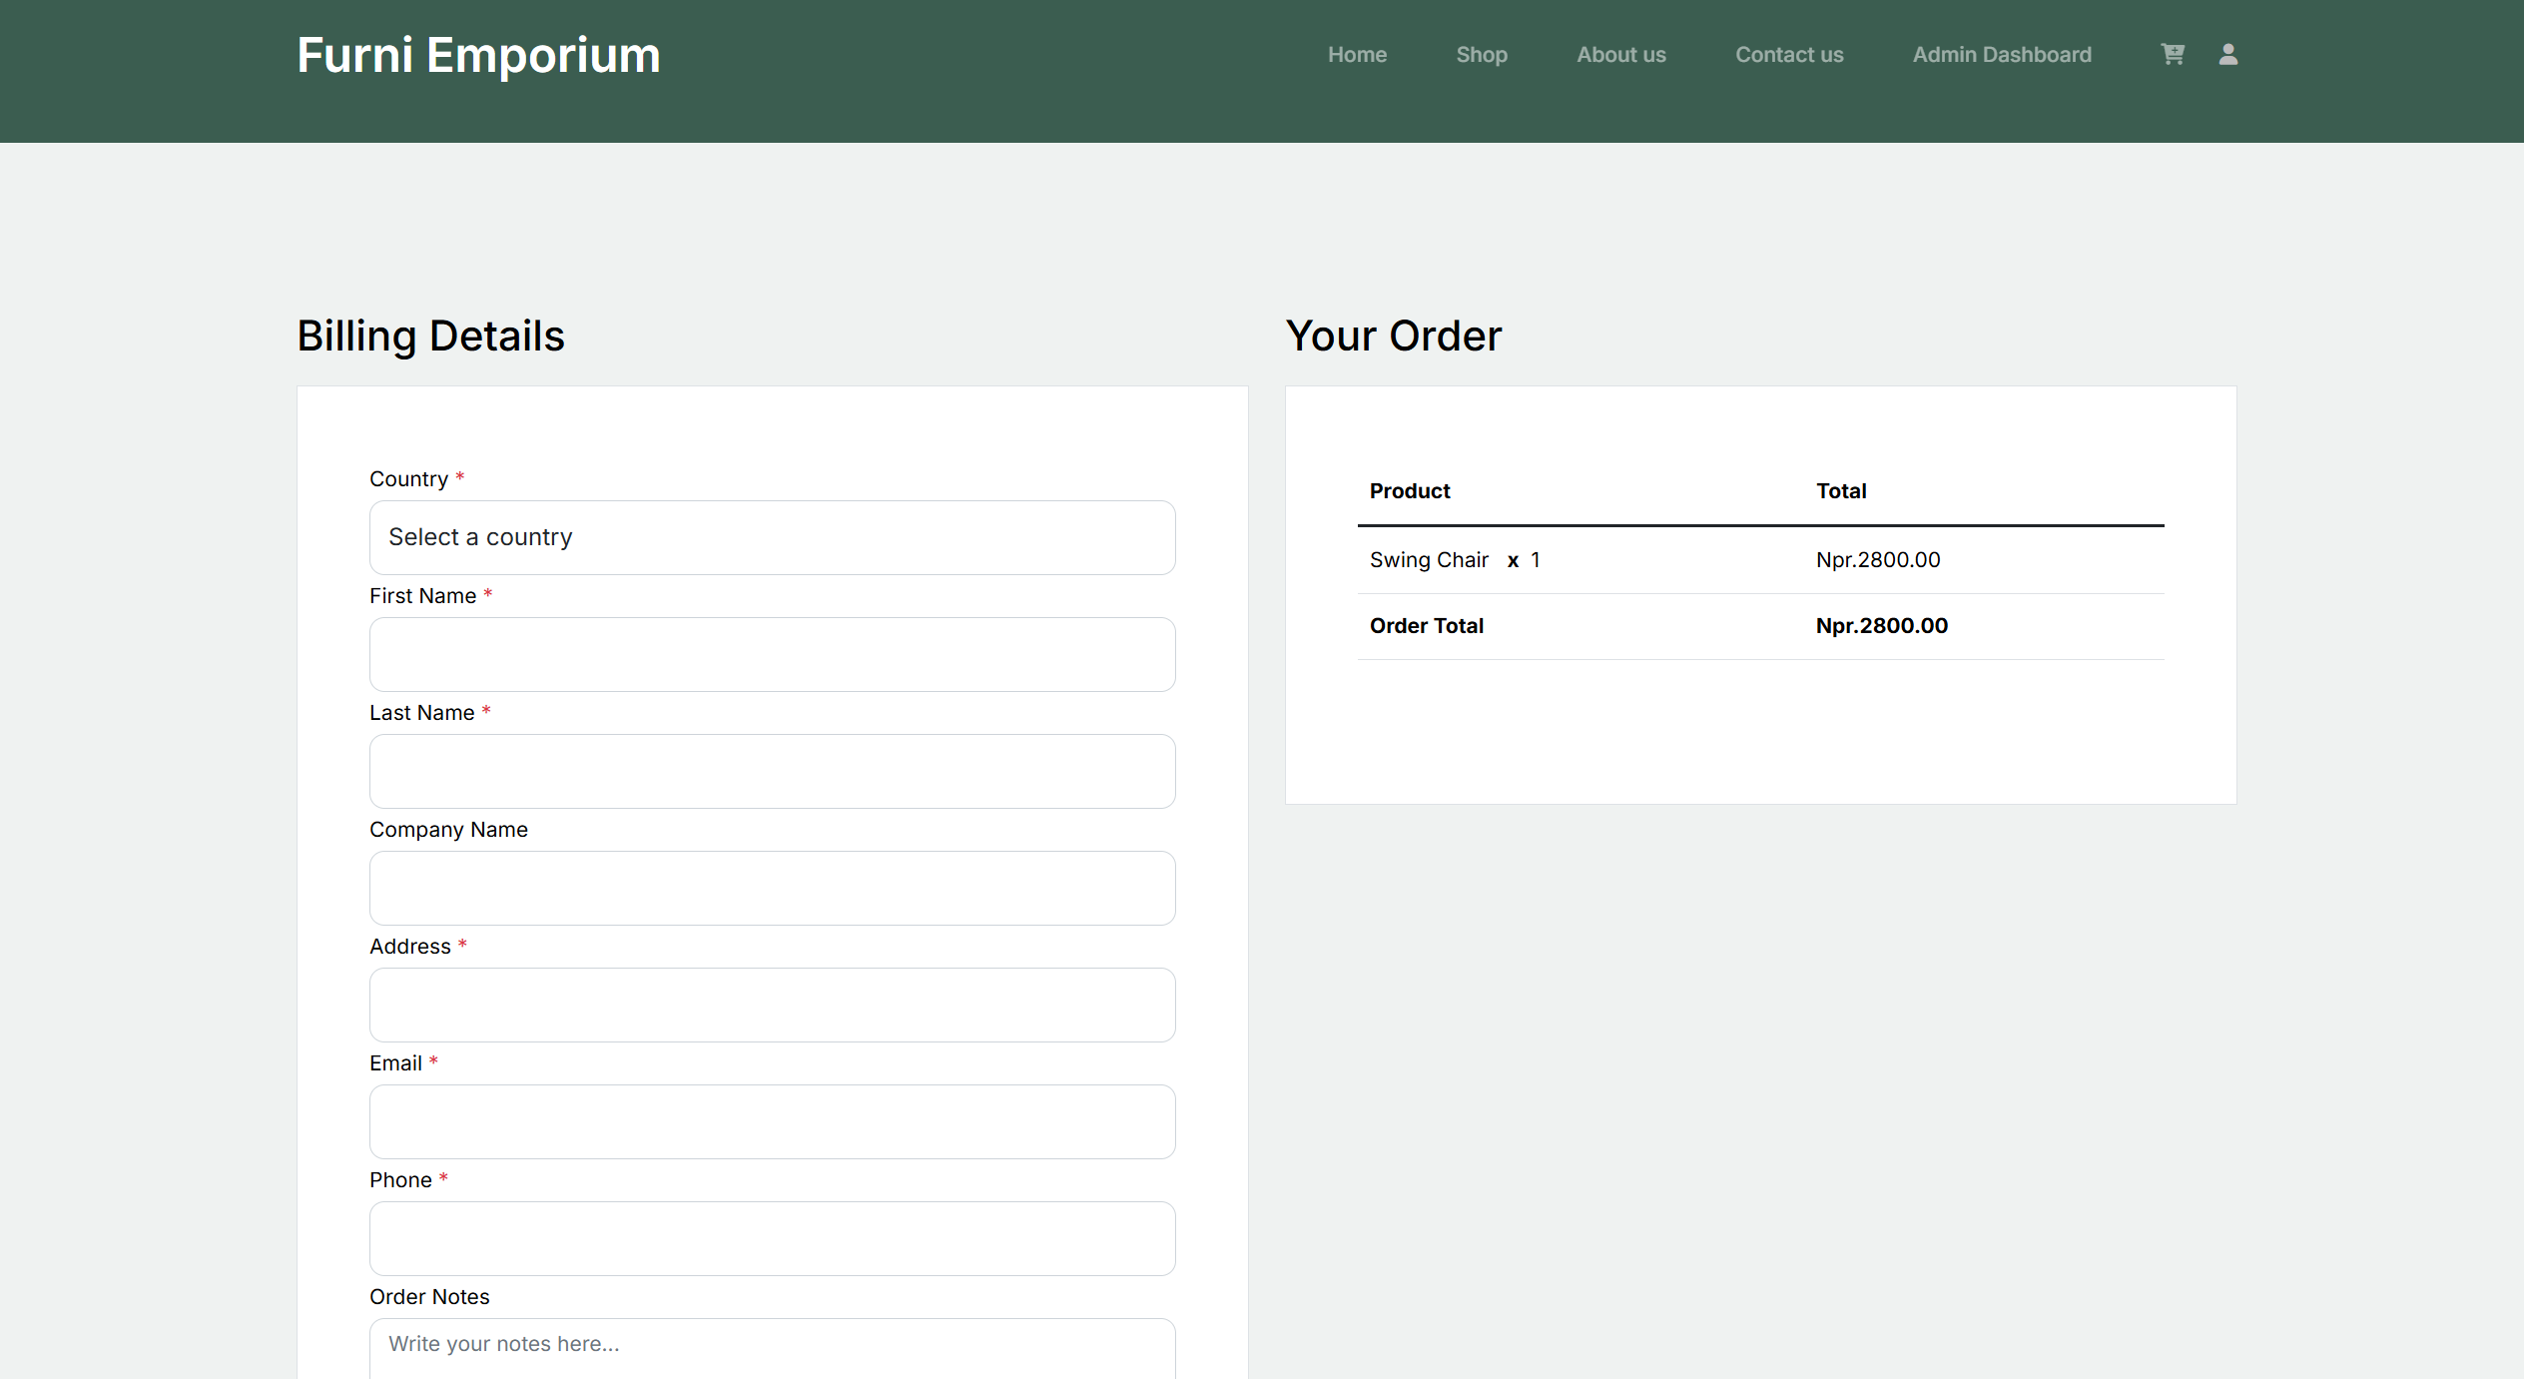Click into the Company Name field
Viewport: 2524px width, 1379px height.
click(772, 888)
